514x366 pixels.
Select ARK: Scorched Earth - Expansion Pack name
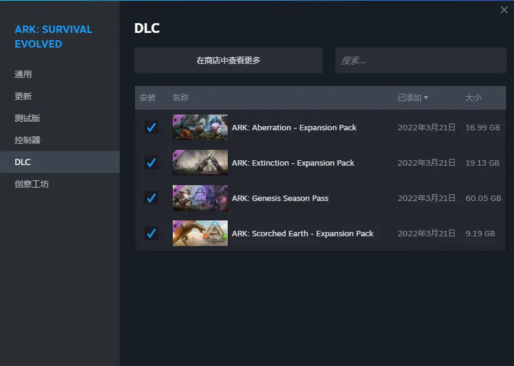(x=303, y=233)
